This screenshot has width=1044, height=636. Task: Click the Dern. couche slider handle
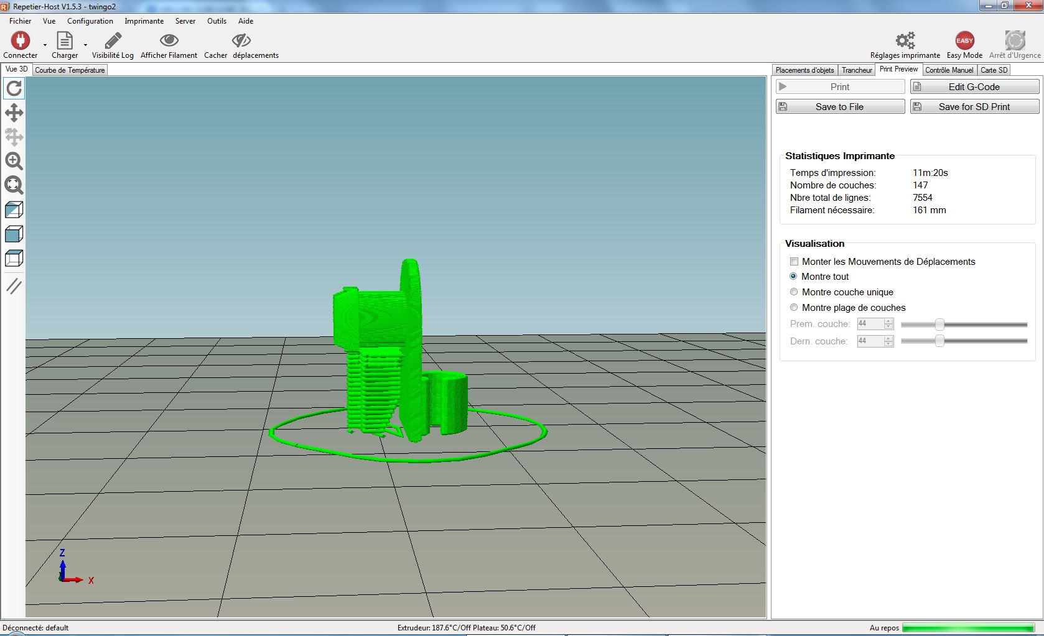tap(939, 341)
